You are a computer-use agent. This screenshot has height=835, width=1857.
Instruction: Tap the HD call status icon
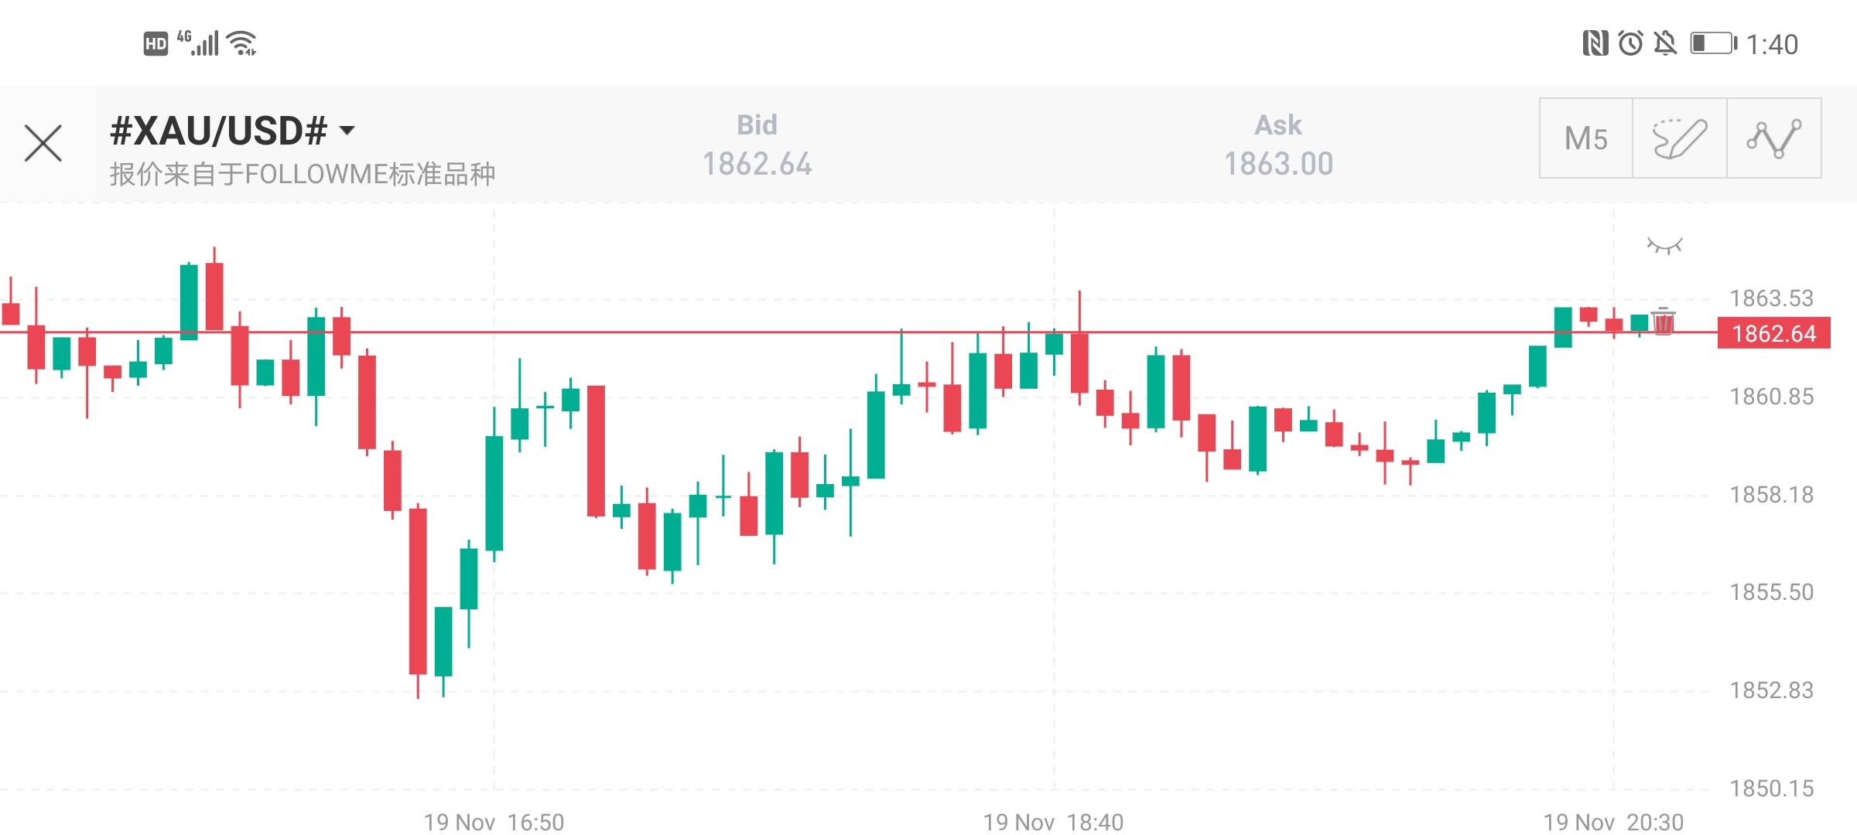tap(156, 44)
